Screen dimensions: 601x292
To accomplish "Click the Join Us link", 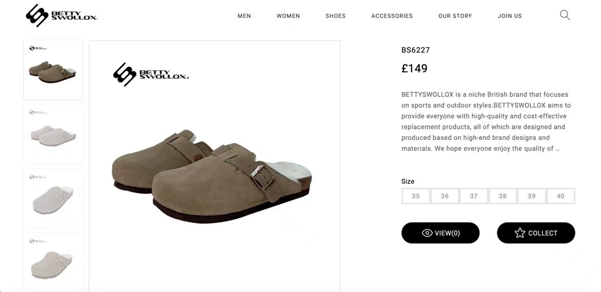I will (x=510, y=16).
